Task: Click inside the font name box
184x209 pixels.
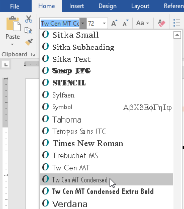Action: tap(60, 24)
